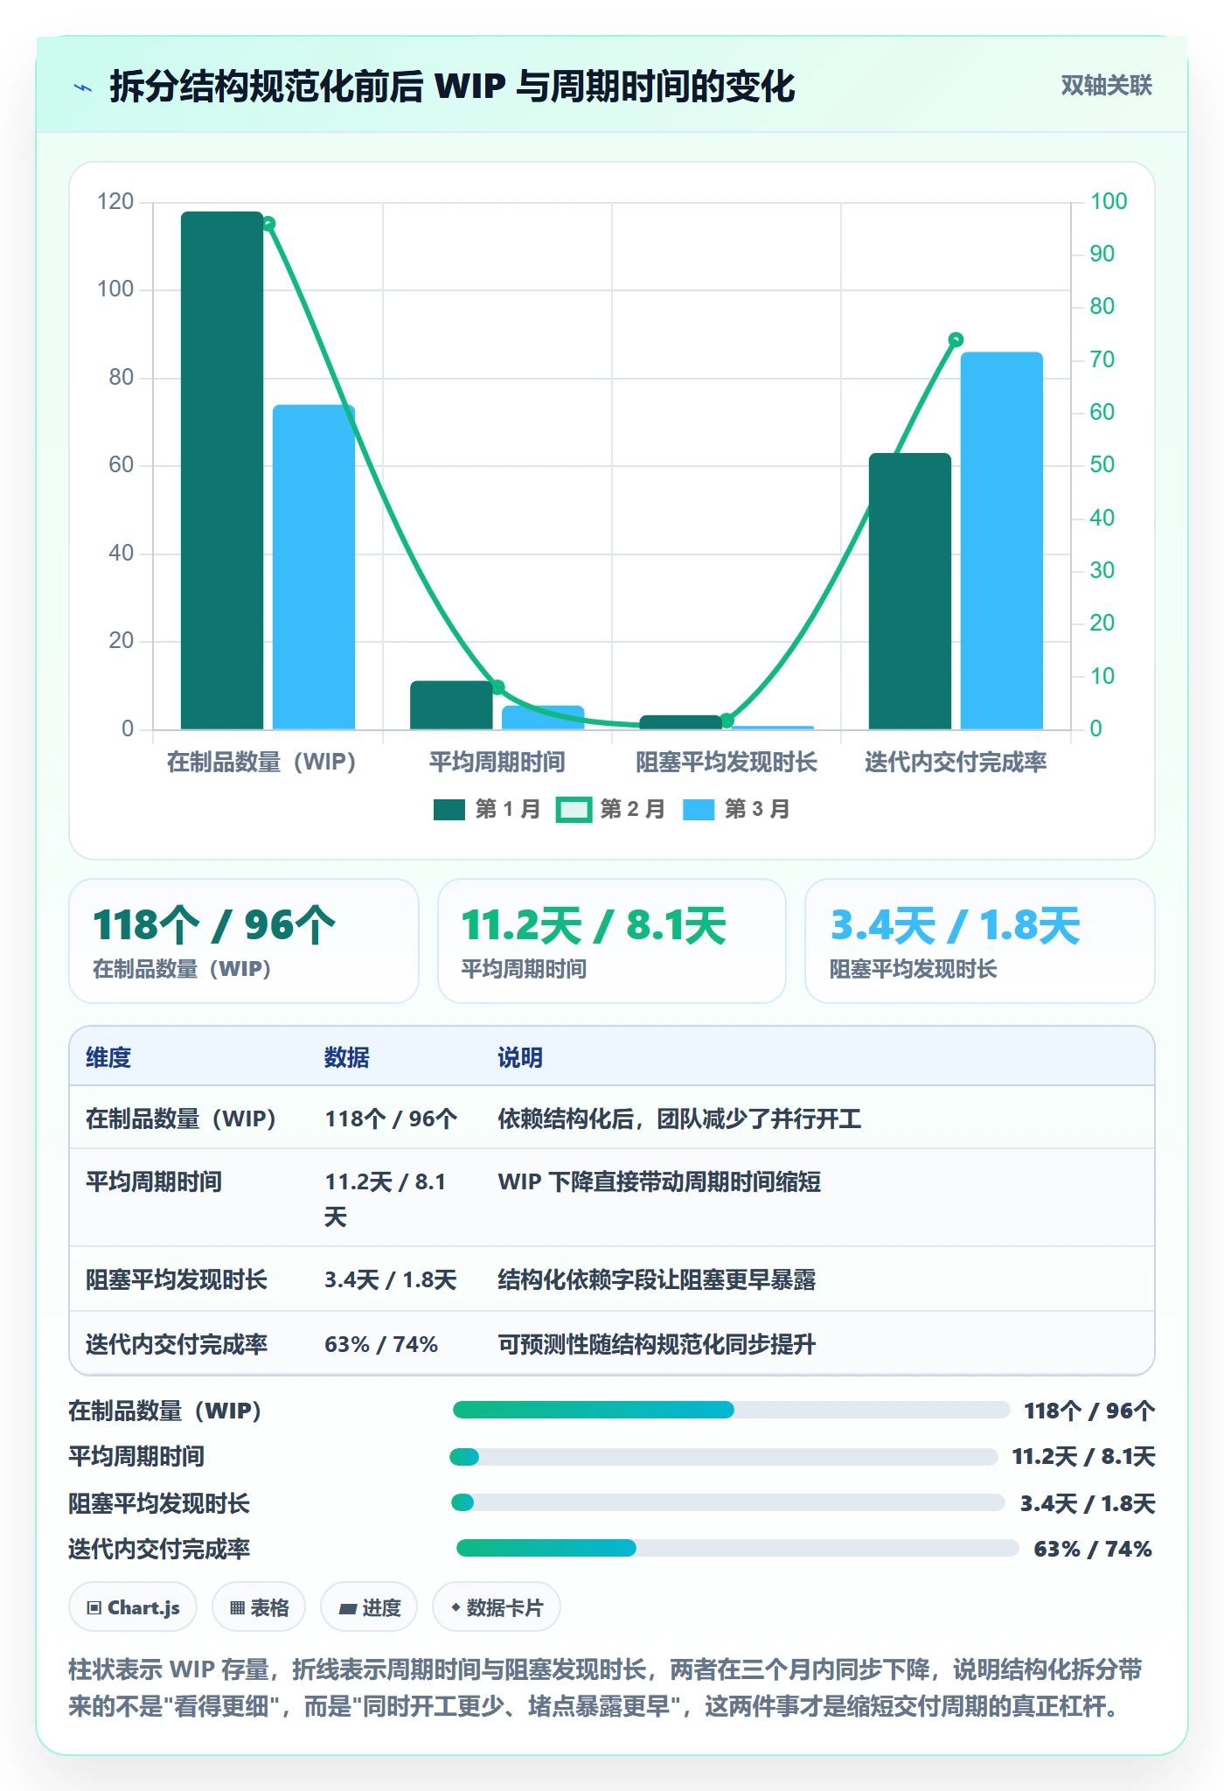The width and height of the screenshot is (1224, 1791).
Task: Click the chart title 拆分结构规范化前后 WIP 与周期时间的变化
Action: (452, 87)
